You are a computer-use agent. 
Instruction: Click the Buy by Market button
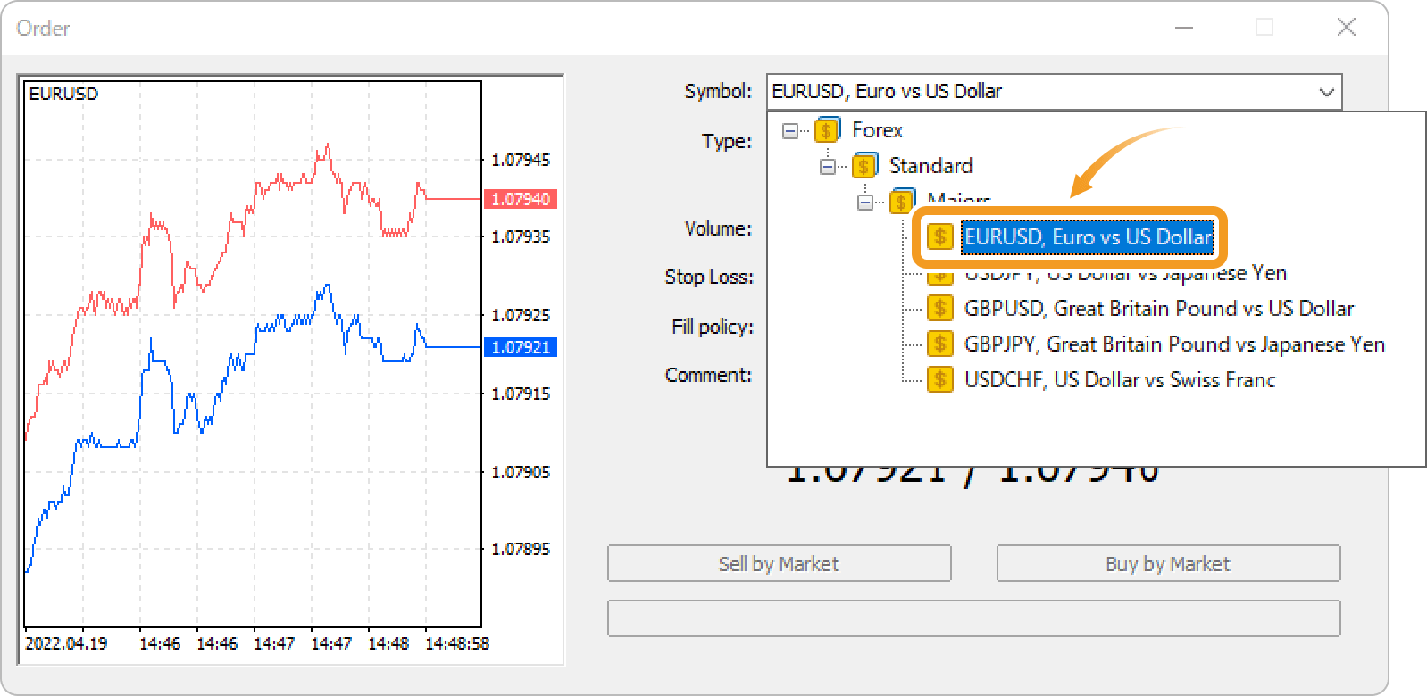tap(1168, 564)
